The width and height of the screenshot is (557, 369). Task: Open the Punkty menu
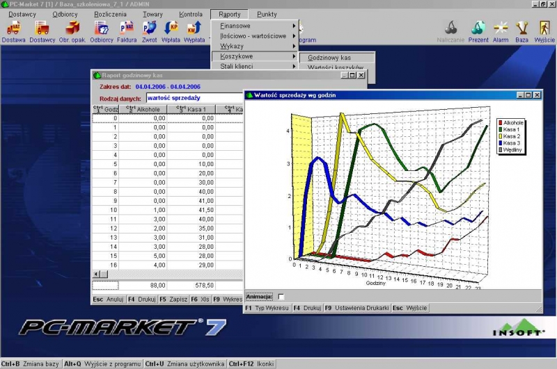pyautogui.click(x=267, y=14)
